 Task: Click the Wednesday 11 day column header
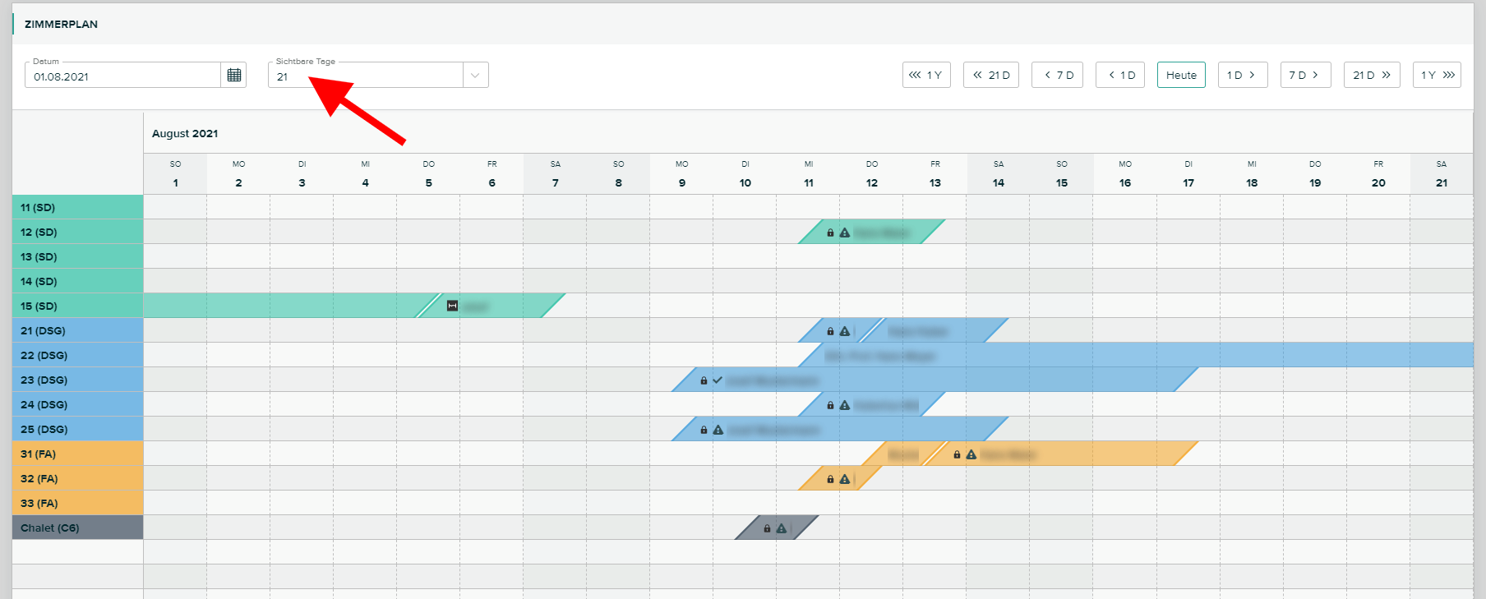(x=809, y=174)
